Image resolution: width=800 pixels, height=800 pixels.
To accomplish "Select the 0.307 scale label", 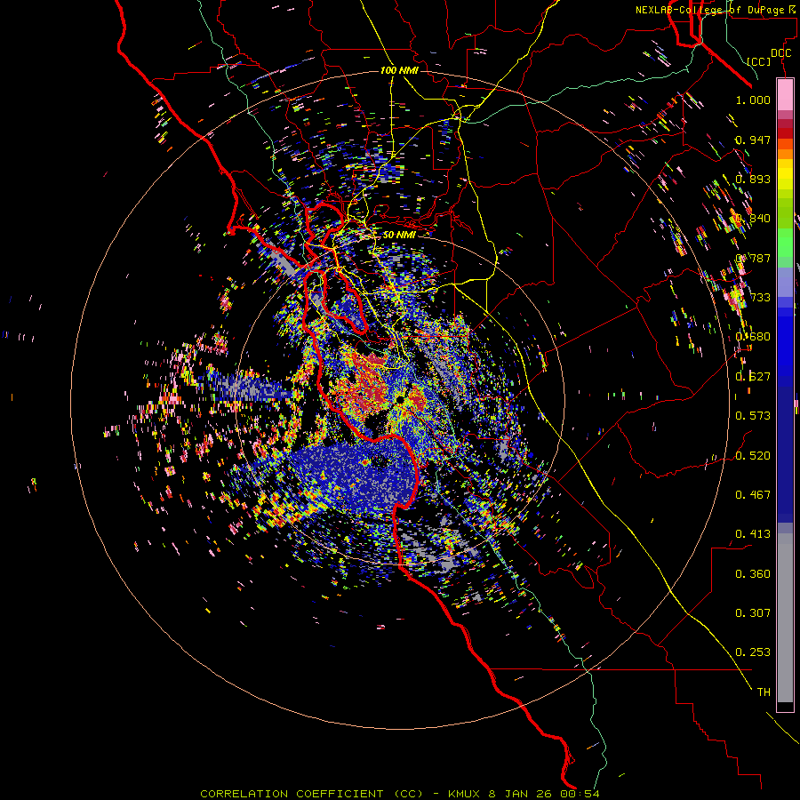I will (753, 612).
